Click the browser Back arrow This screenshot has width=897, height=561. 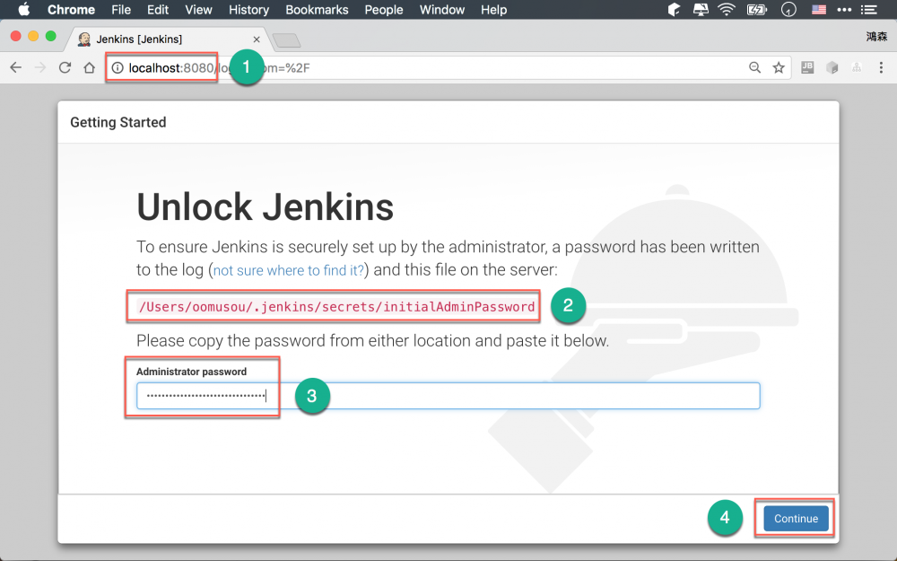[16, 67]
